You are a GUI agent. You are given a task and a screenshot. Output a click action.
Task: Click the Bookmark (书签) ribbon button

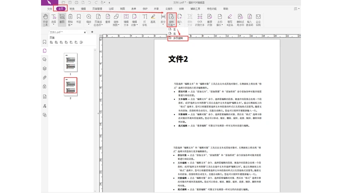point(79,19)
